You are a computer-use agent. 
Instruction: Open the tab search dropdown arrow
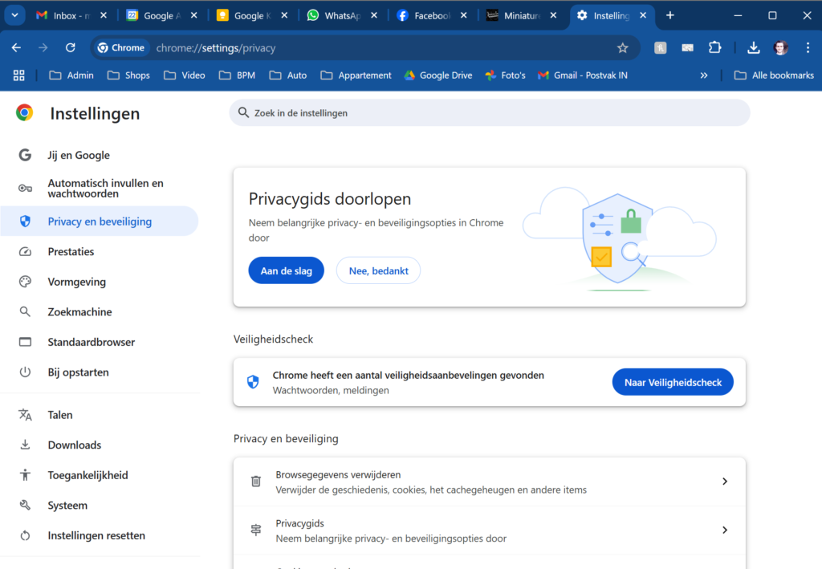point(14,15)
